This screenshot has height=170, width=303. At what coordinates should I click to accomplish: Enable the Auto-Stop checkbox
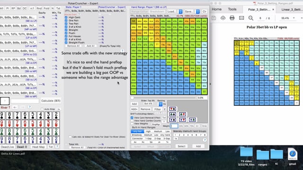click(x=42, y=109)
